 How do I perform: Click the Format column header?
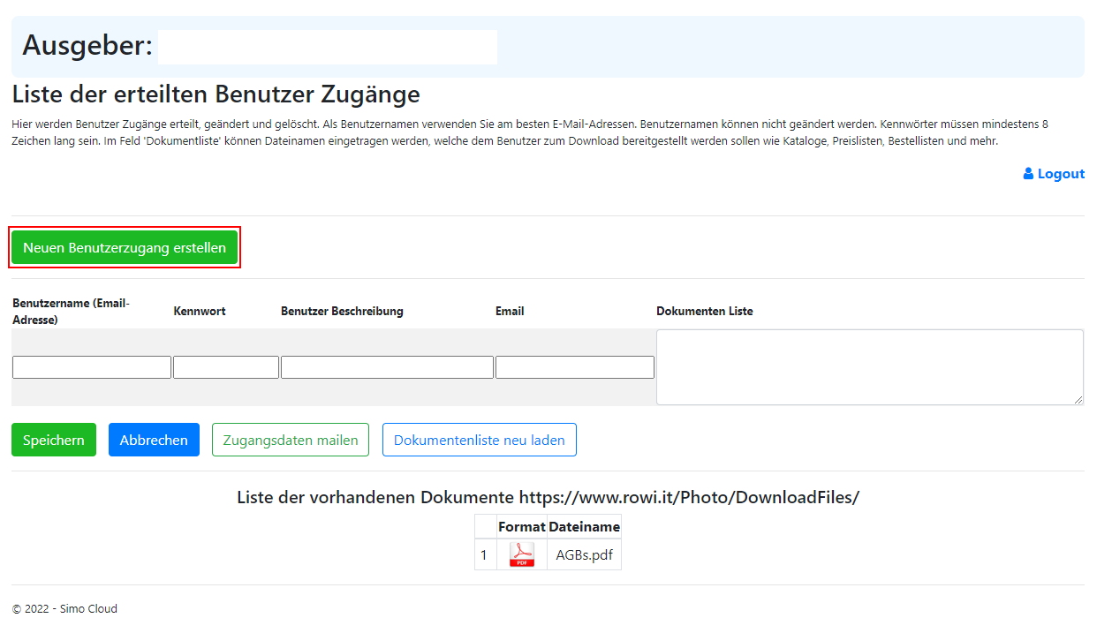[x=521, y=526]
